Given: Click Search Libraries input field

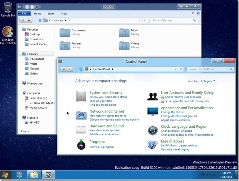Looking at the screenshot, I should click(174, 20).
